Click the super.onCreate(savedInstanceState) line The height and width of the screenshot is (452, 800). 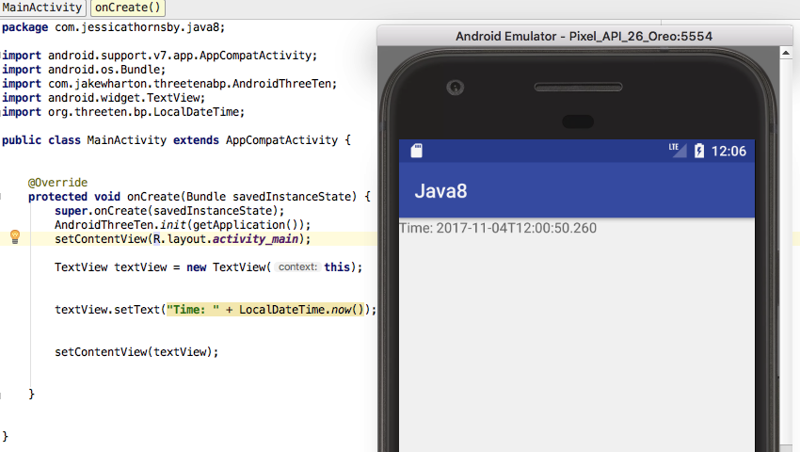point(169,210)
